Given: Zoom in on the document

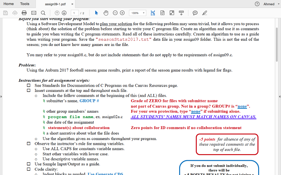Looking at the screenshot, I should coord(122,13).
